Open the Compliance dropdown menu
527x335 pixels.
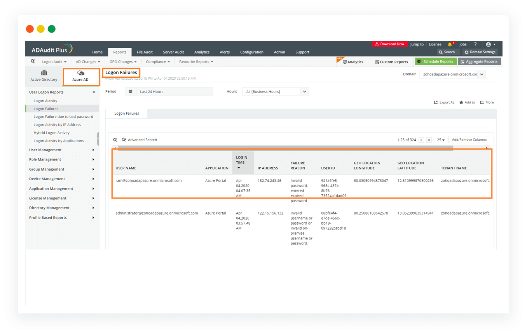point(158,62)
